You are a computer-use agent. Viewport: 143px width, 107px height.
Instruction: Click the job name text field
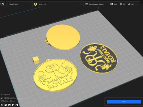click(x=14, y=98)
